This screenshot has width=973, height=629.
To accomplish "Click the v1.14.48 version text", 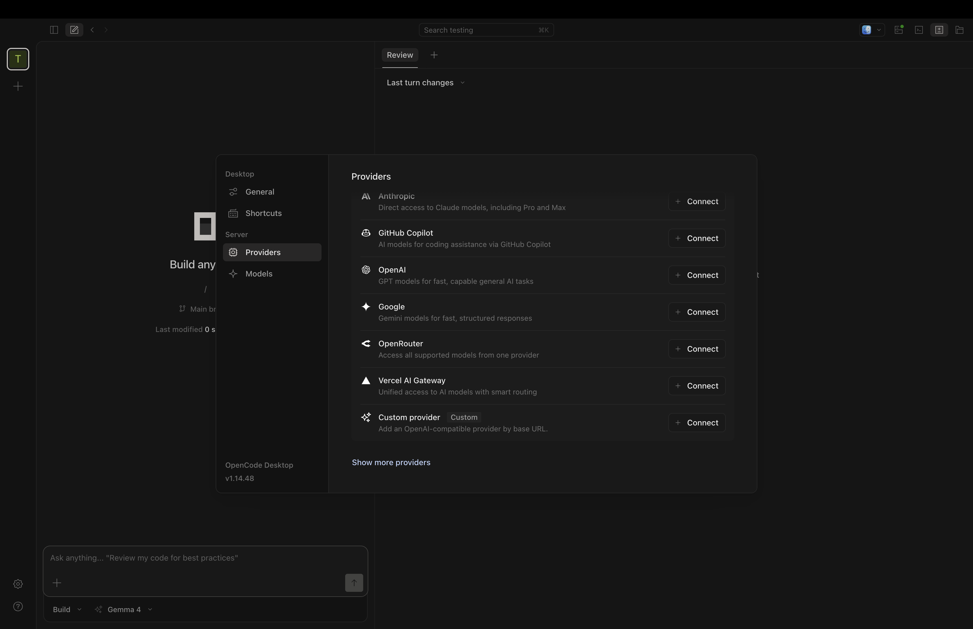I will click(240, 478).
